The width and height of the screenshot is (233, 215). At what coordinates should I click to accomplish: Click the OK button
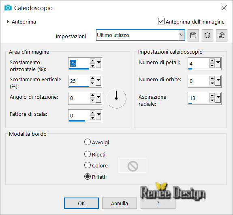tap(81, 203)
